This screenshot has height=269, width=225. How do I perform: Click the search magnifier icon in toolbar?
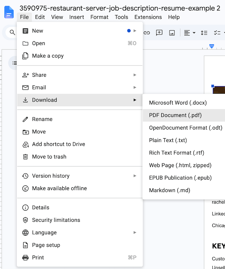[12, 32]
